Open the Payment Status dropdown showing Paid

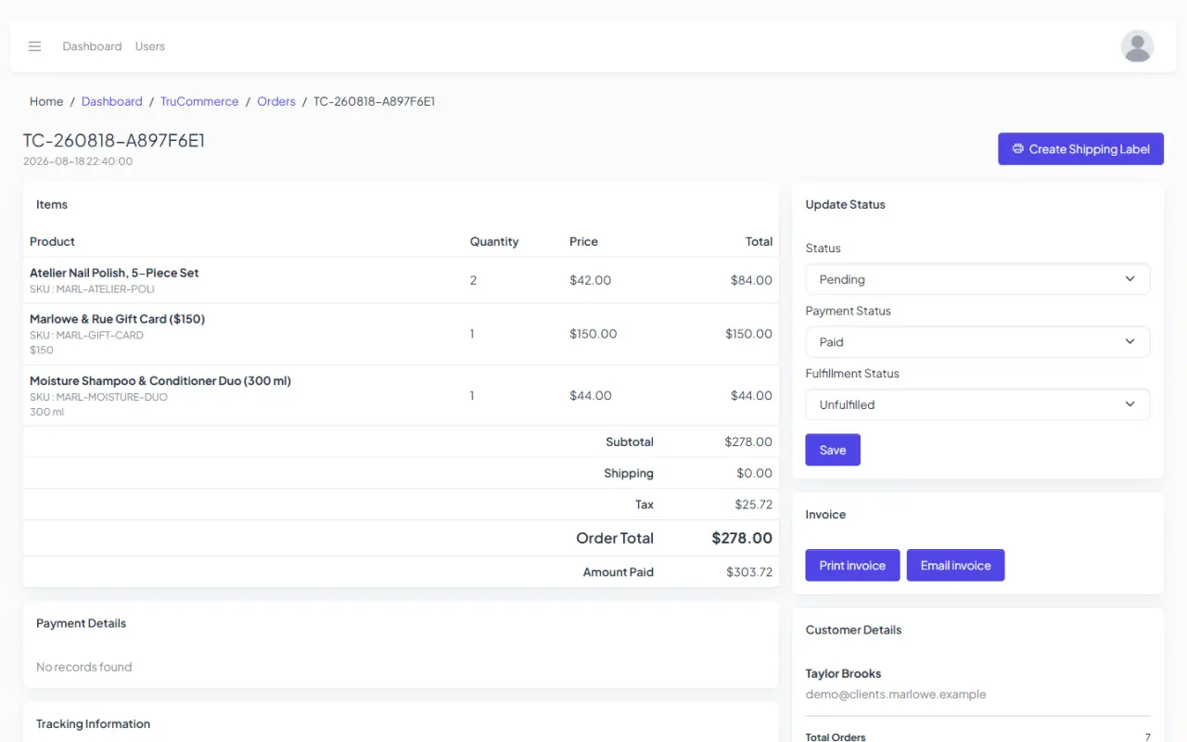click(977, 342)
